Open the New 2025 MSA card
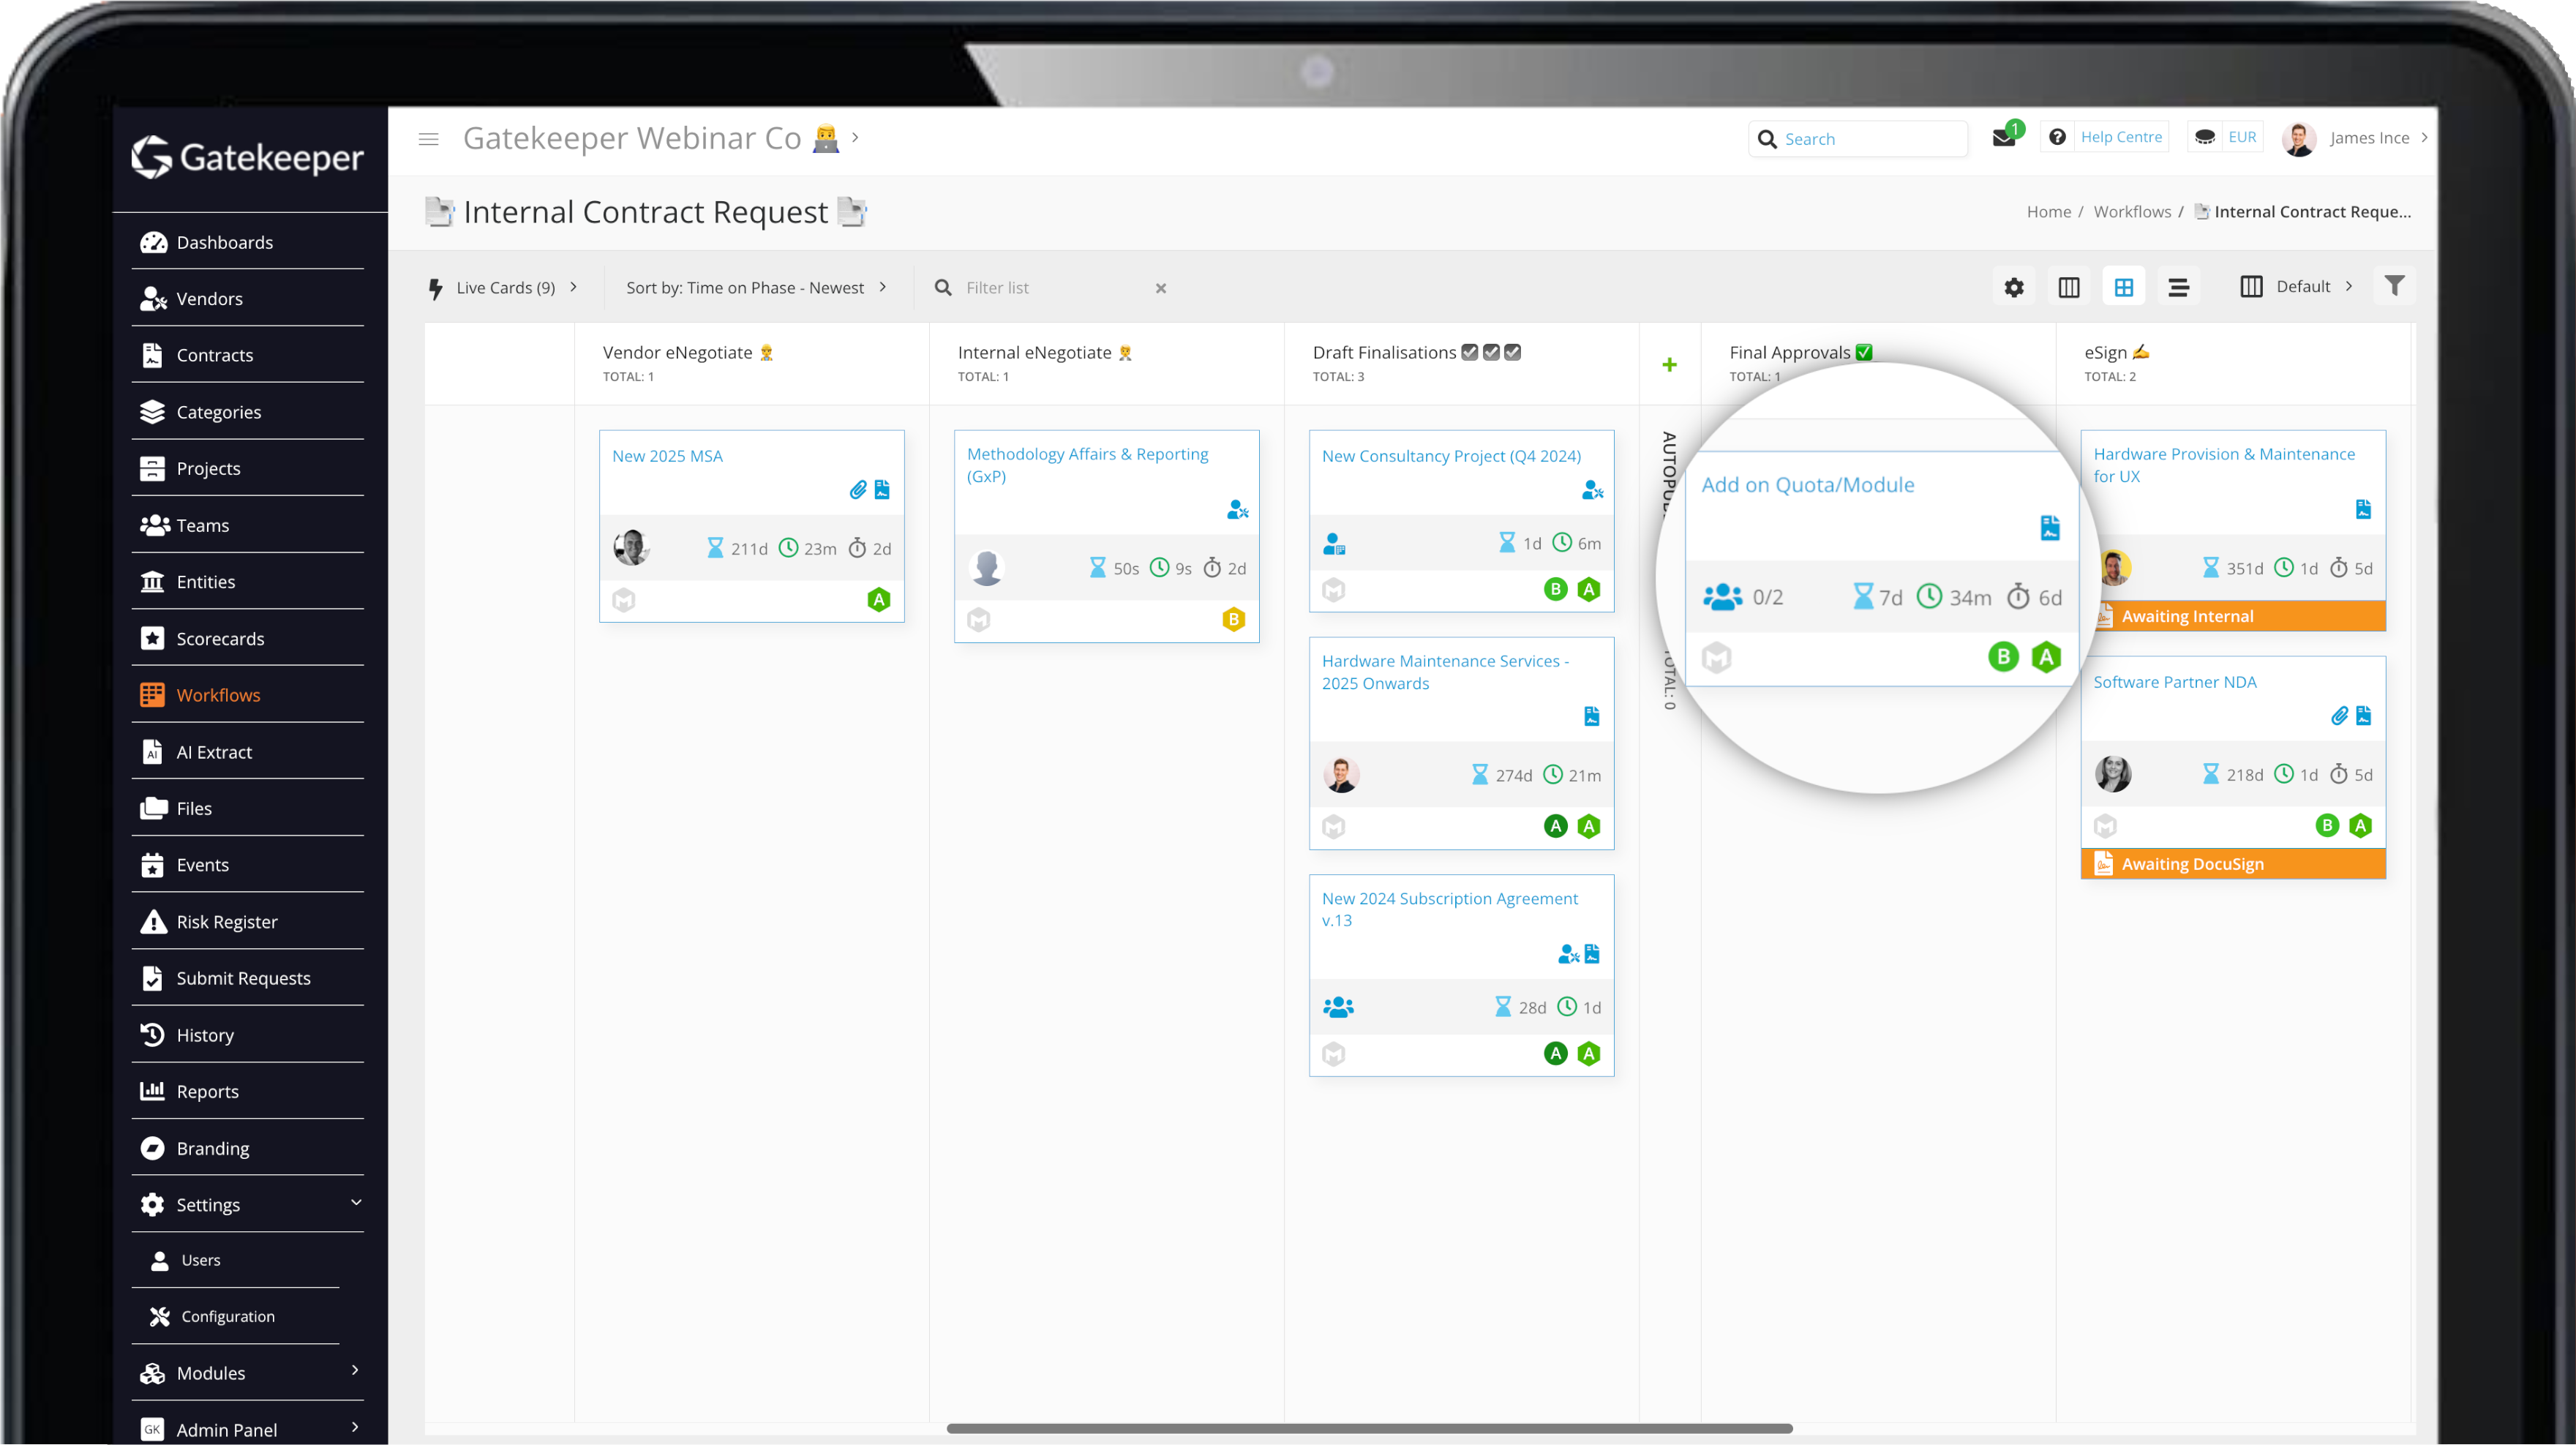Image resolution: width=2576 pixels, height=1445 pixels. (x=667, y=455)
